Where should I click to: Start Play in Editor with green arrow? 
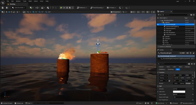pos(61,8)
